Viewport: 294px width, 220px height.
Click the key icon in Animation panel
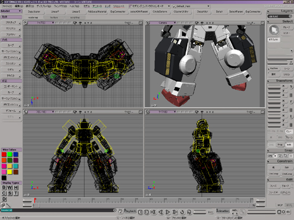tap(243, 212)
